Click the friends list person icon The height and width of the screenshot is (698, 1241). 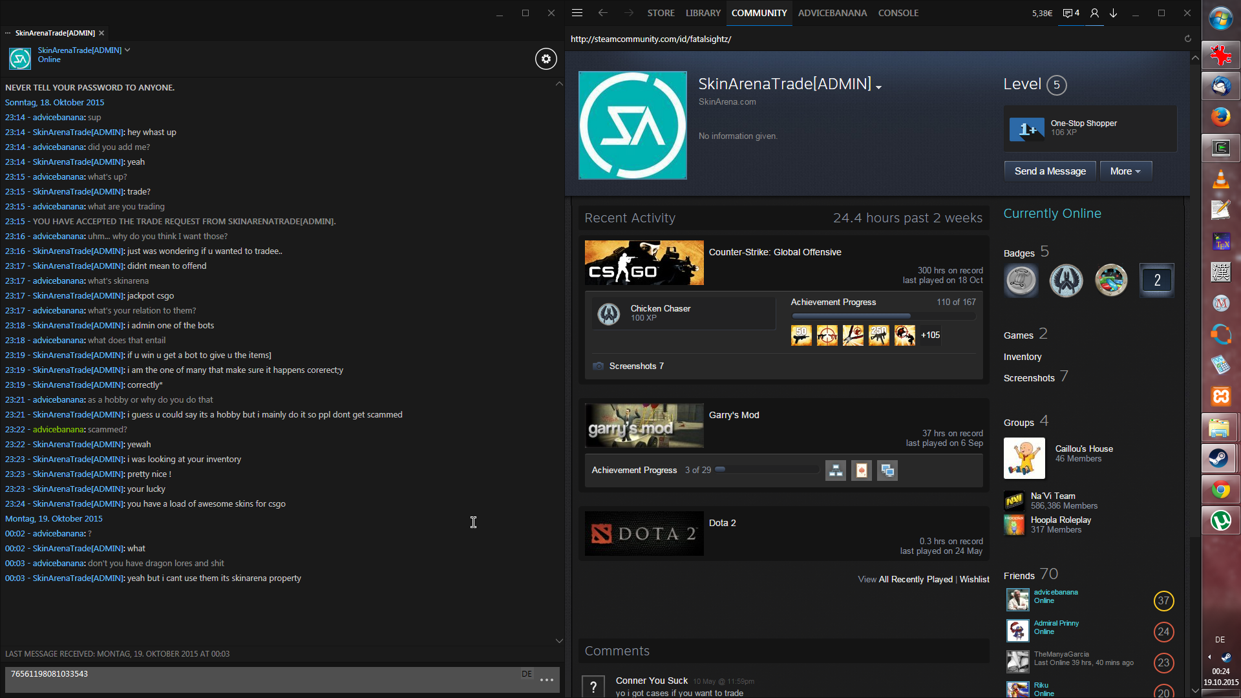1094,13
